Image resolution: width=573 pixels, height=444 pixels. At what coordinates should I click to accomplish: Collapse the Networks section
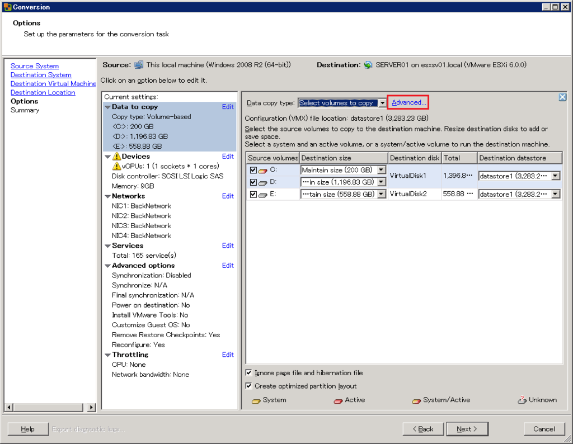click(107, 196)
